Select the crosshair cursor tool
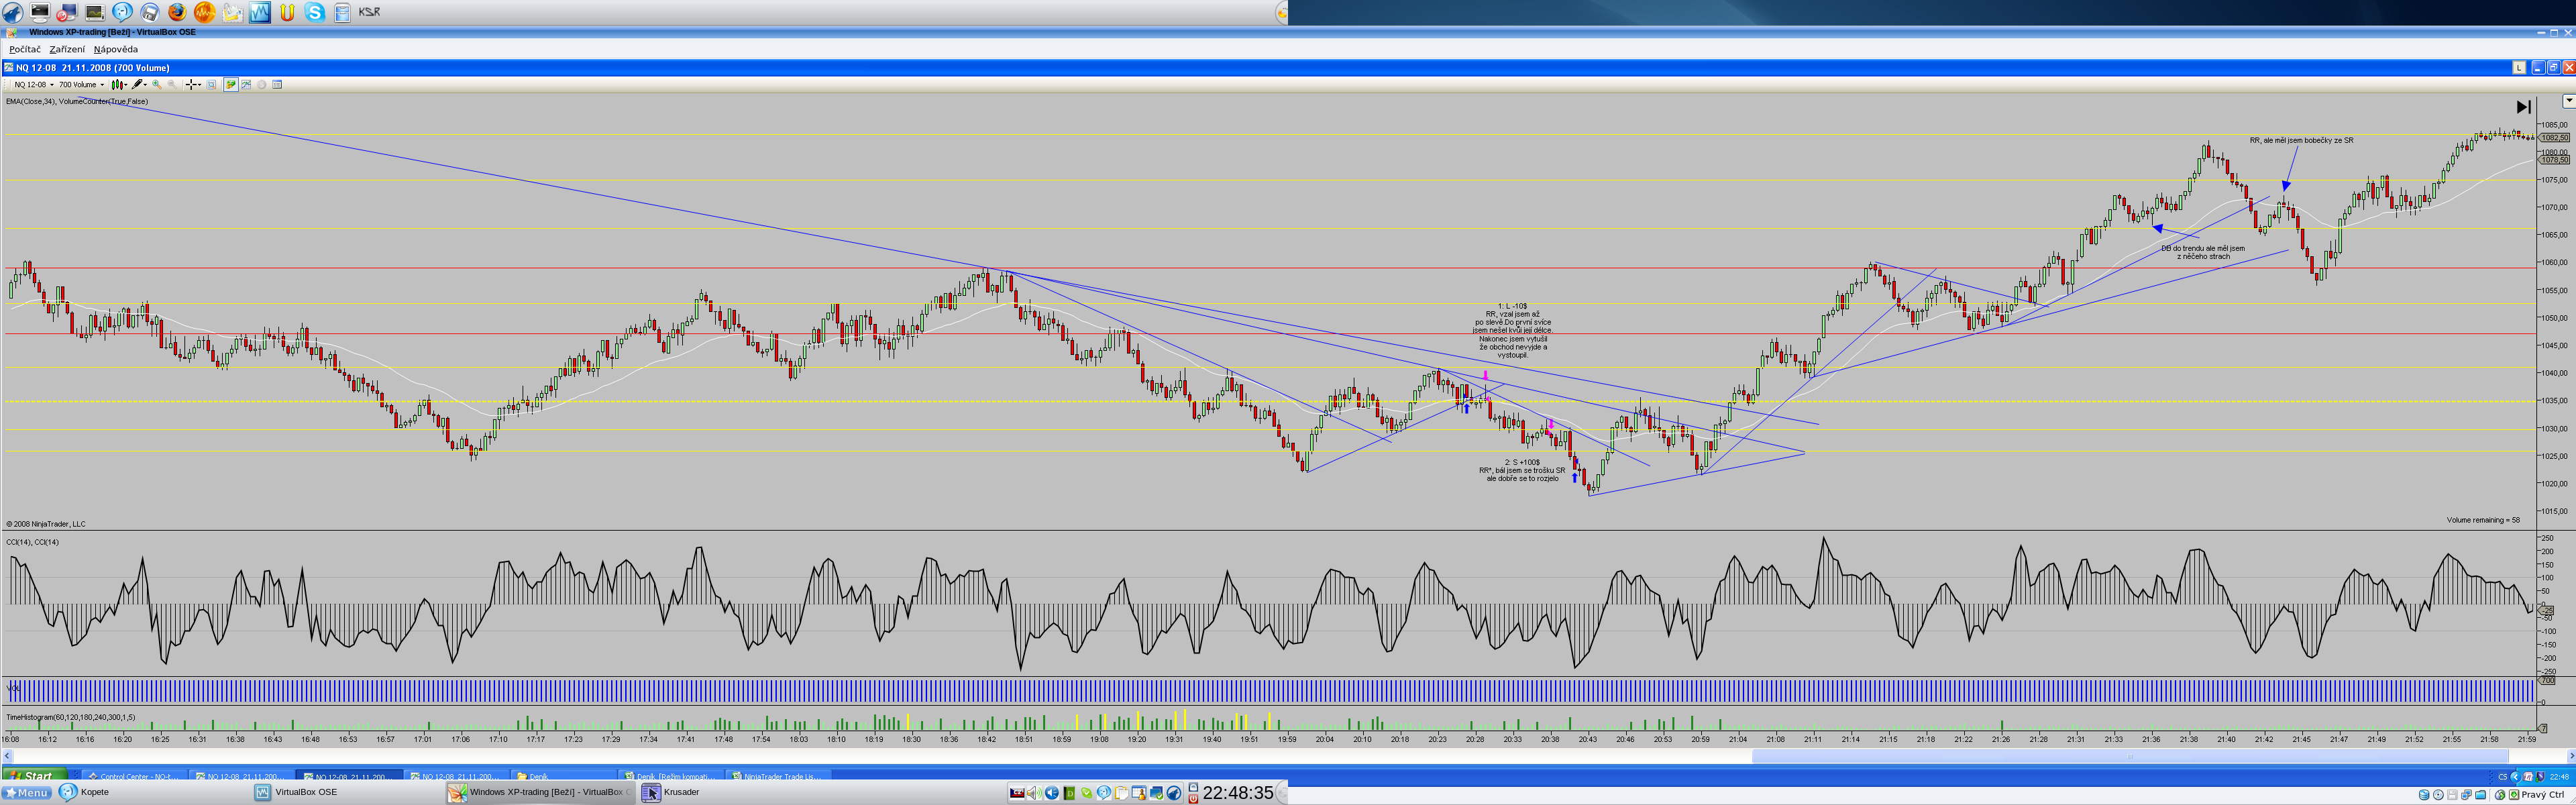The width and height of the screenshot is (2576, 805). point(192,85)
